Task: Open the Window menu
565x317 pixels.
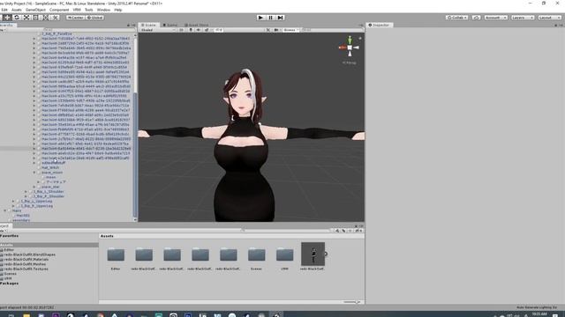Action: (103, 10)
